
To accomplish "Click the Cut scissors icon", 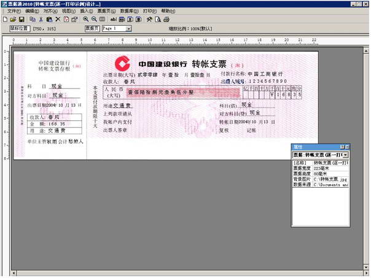I will (x=41, y=20).
